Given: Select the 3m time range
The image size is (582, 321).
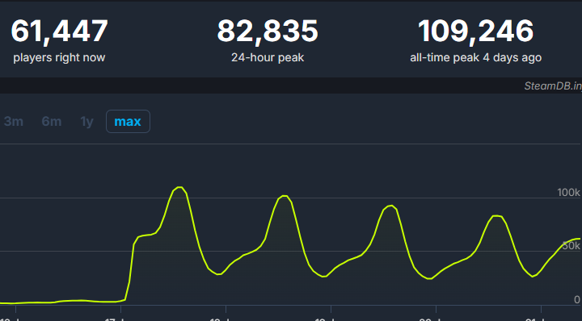Looking at the screenshot, I should coord(14,122).
